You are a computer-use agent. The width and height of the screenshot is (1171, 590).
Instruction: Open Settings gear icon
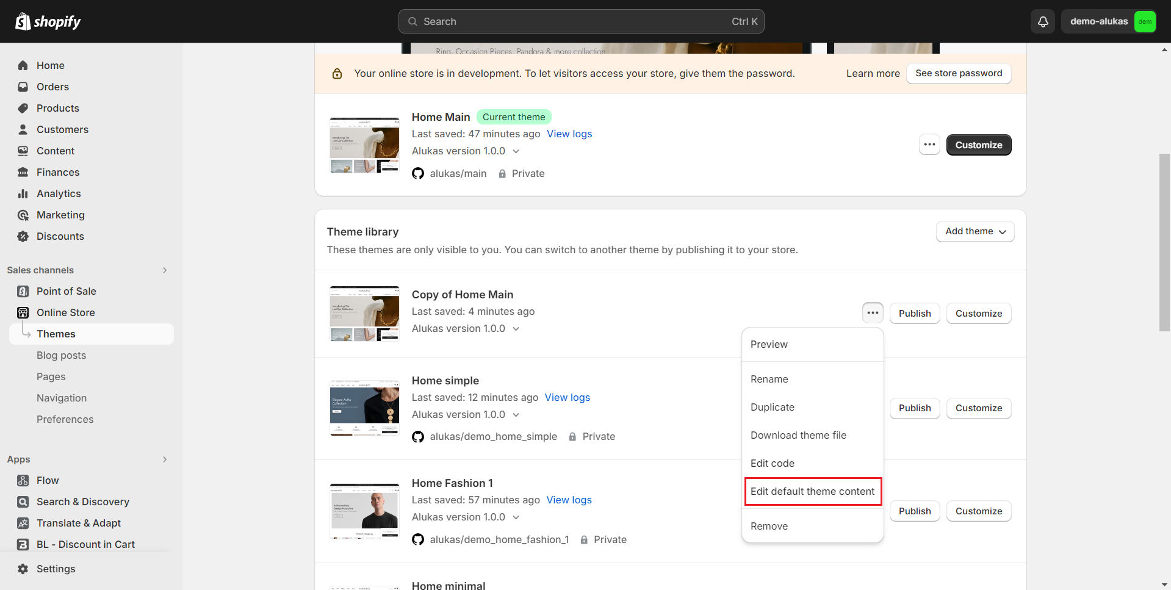click(x=23, y=569)
